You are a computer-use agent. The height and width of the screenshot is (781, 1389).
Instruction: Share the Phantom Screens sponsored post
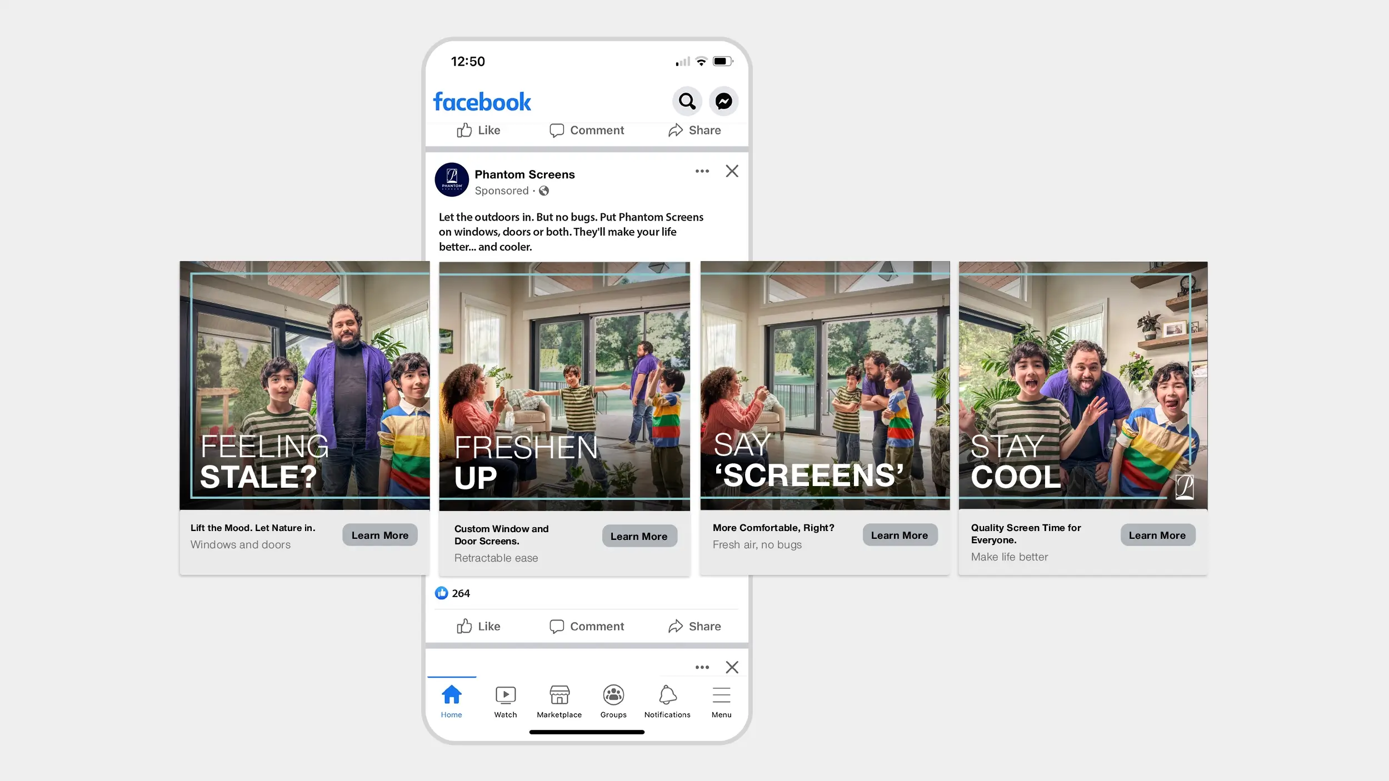click(x=694, y=626)
